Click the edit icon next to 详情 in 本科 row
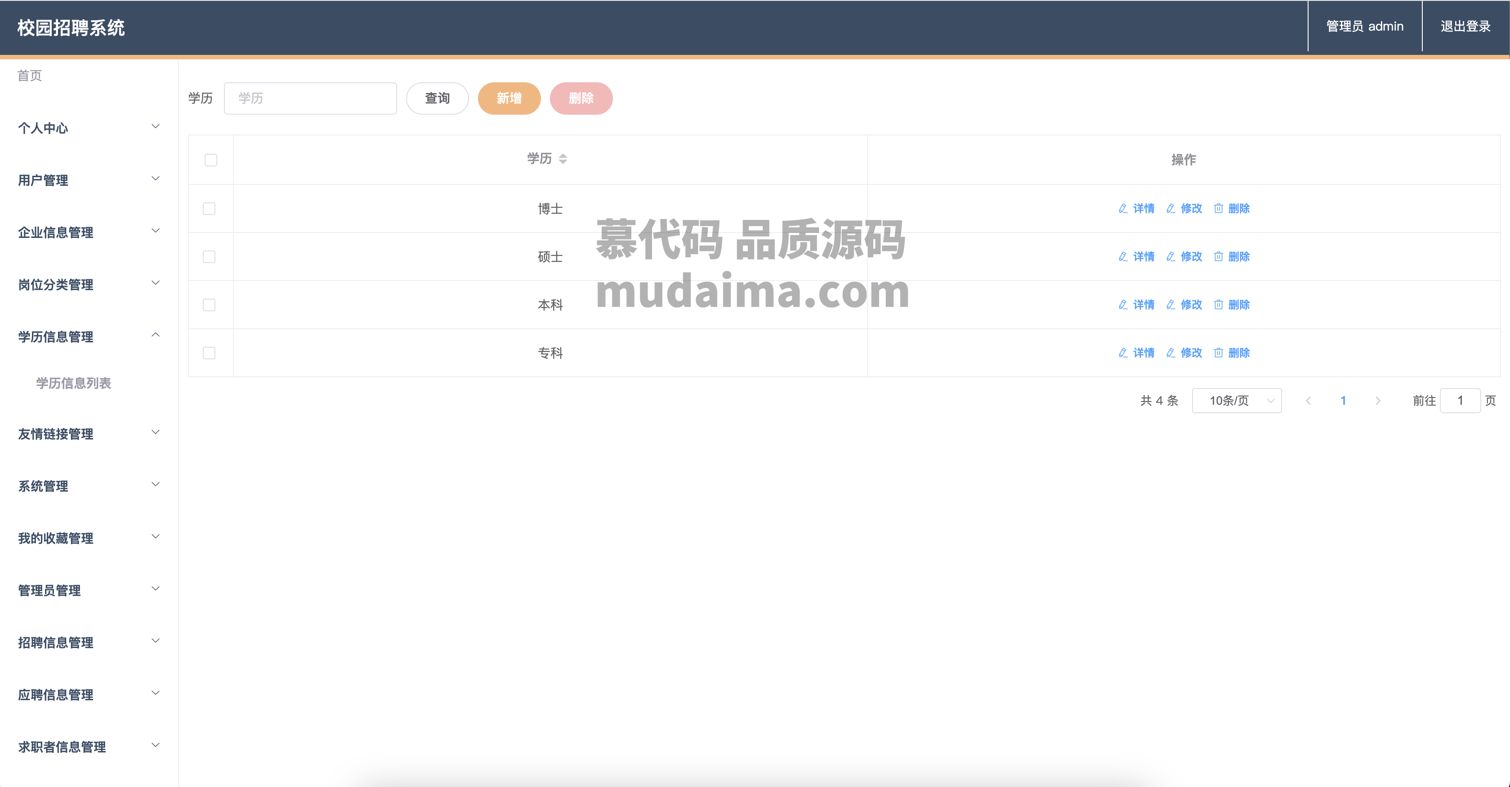1510x787 pixels. [1123, 305]
